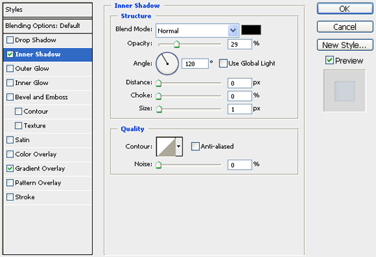Uncheck the Gradient Overlay checkbox
This screenshot has height=257, width=376.
[10, 169]
